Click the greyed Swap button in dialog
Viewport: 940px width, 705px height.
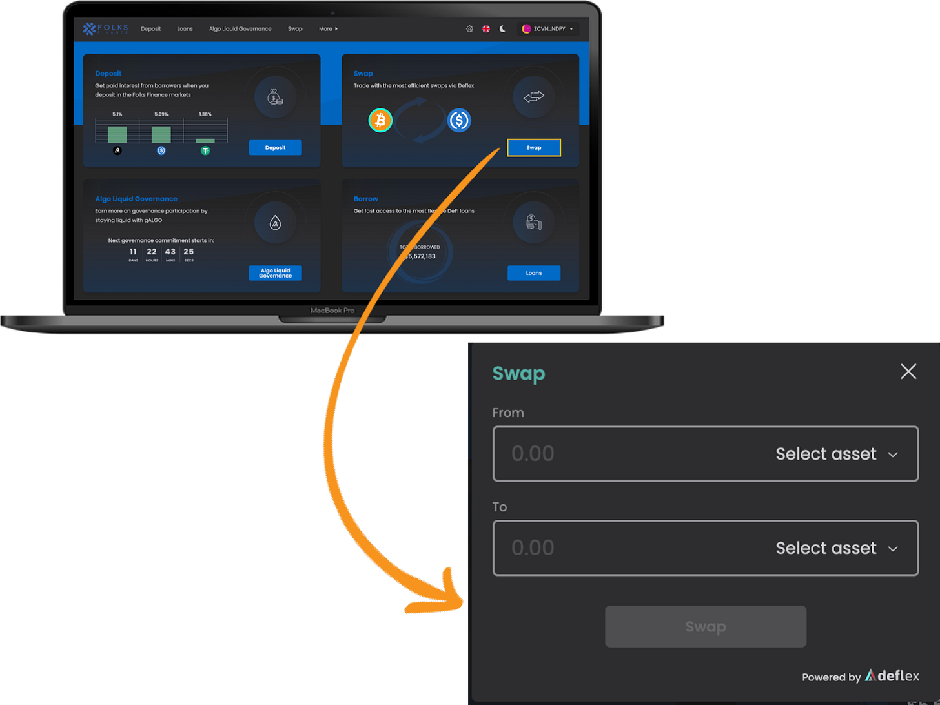coord(706,626)
